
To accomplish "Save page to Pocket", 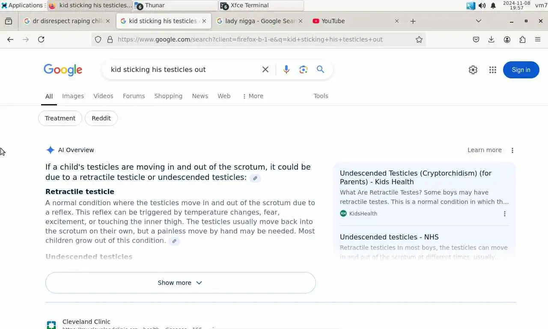I will [476, 39].
